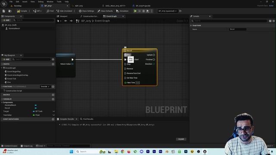Toggle Hide Unrelated nodes
Viewport: 276px width, 155px height.
(64, 11)
